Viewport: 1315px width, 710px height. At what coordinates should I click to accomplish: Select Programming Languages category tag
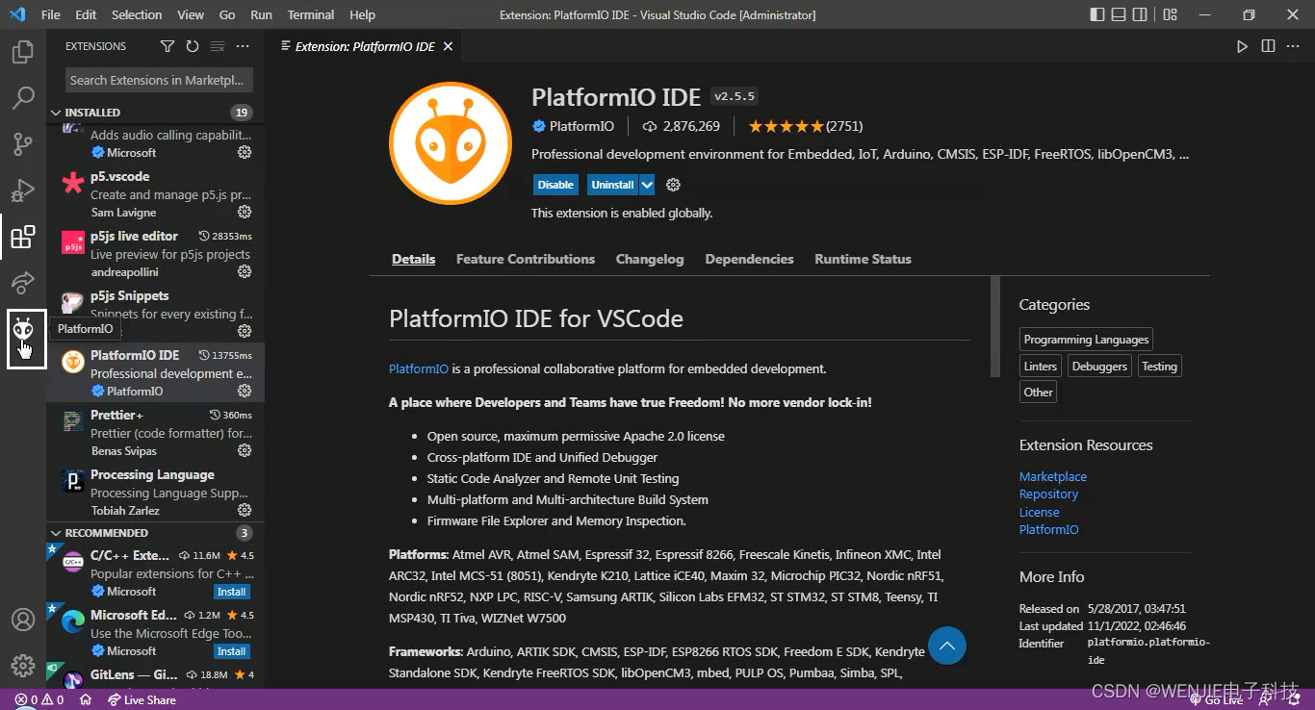(1086, 340)
